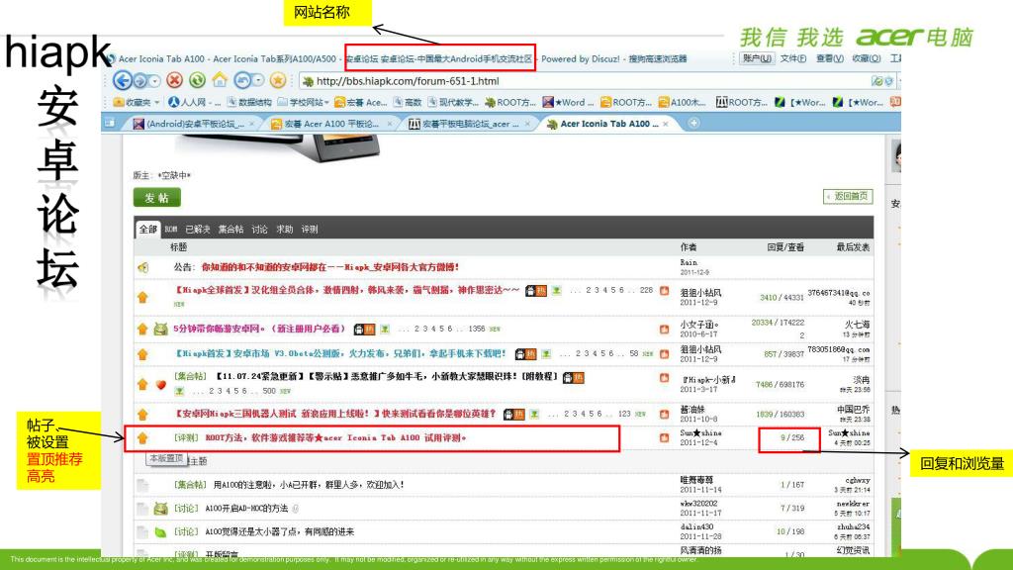Go back with the browser back arrow
Image resolution: width=1013 pixels, height=570 pixels.
pyautogui.click(x=122, y=80)
